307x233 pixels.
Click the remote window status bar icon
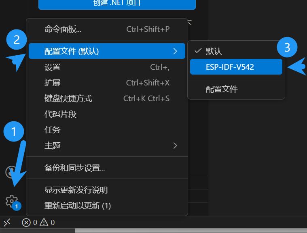pos(7,223)
